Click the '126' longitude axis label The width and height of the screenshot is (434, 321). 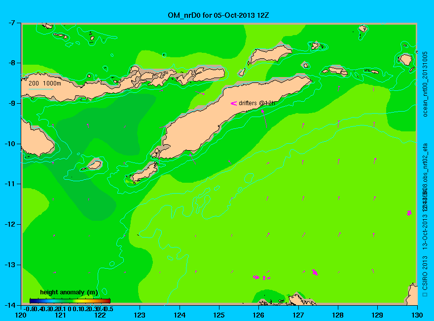coord(259,315)
